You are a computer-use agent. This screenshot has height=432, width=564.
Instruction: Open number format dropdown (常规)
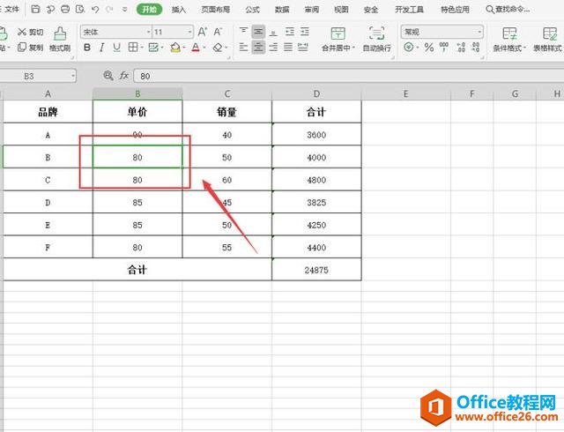(479, 32)
